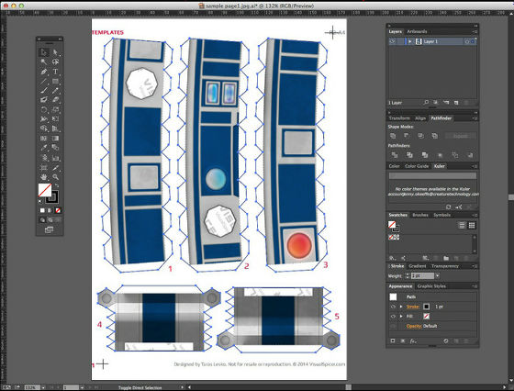Image resolution: width=514 pixels, height=391 pixels.
Task: Select the Pen tool in the toolbox
Action: (44, 72)
